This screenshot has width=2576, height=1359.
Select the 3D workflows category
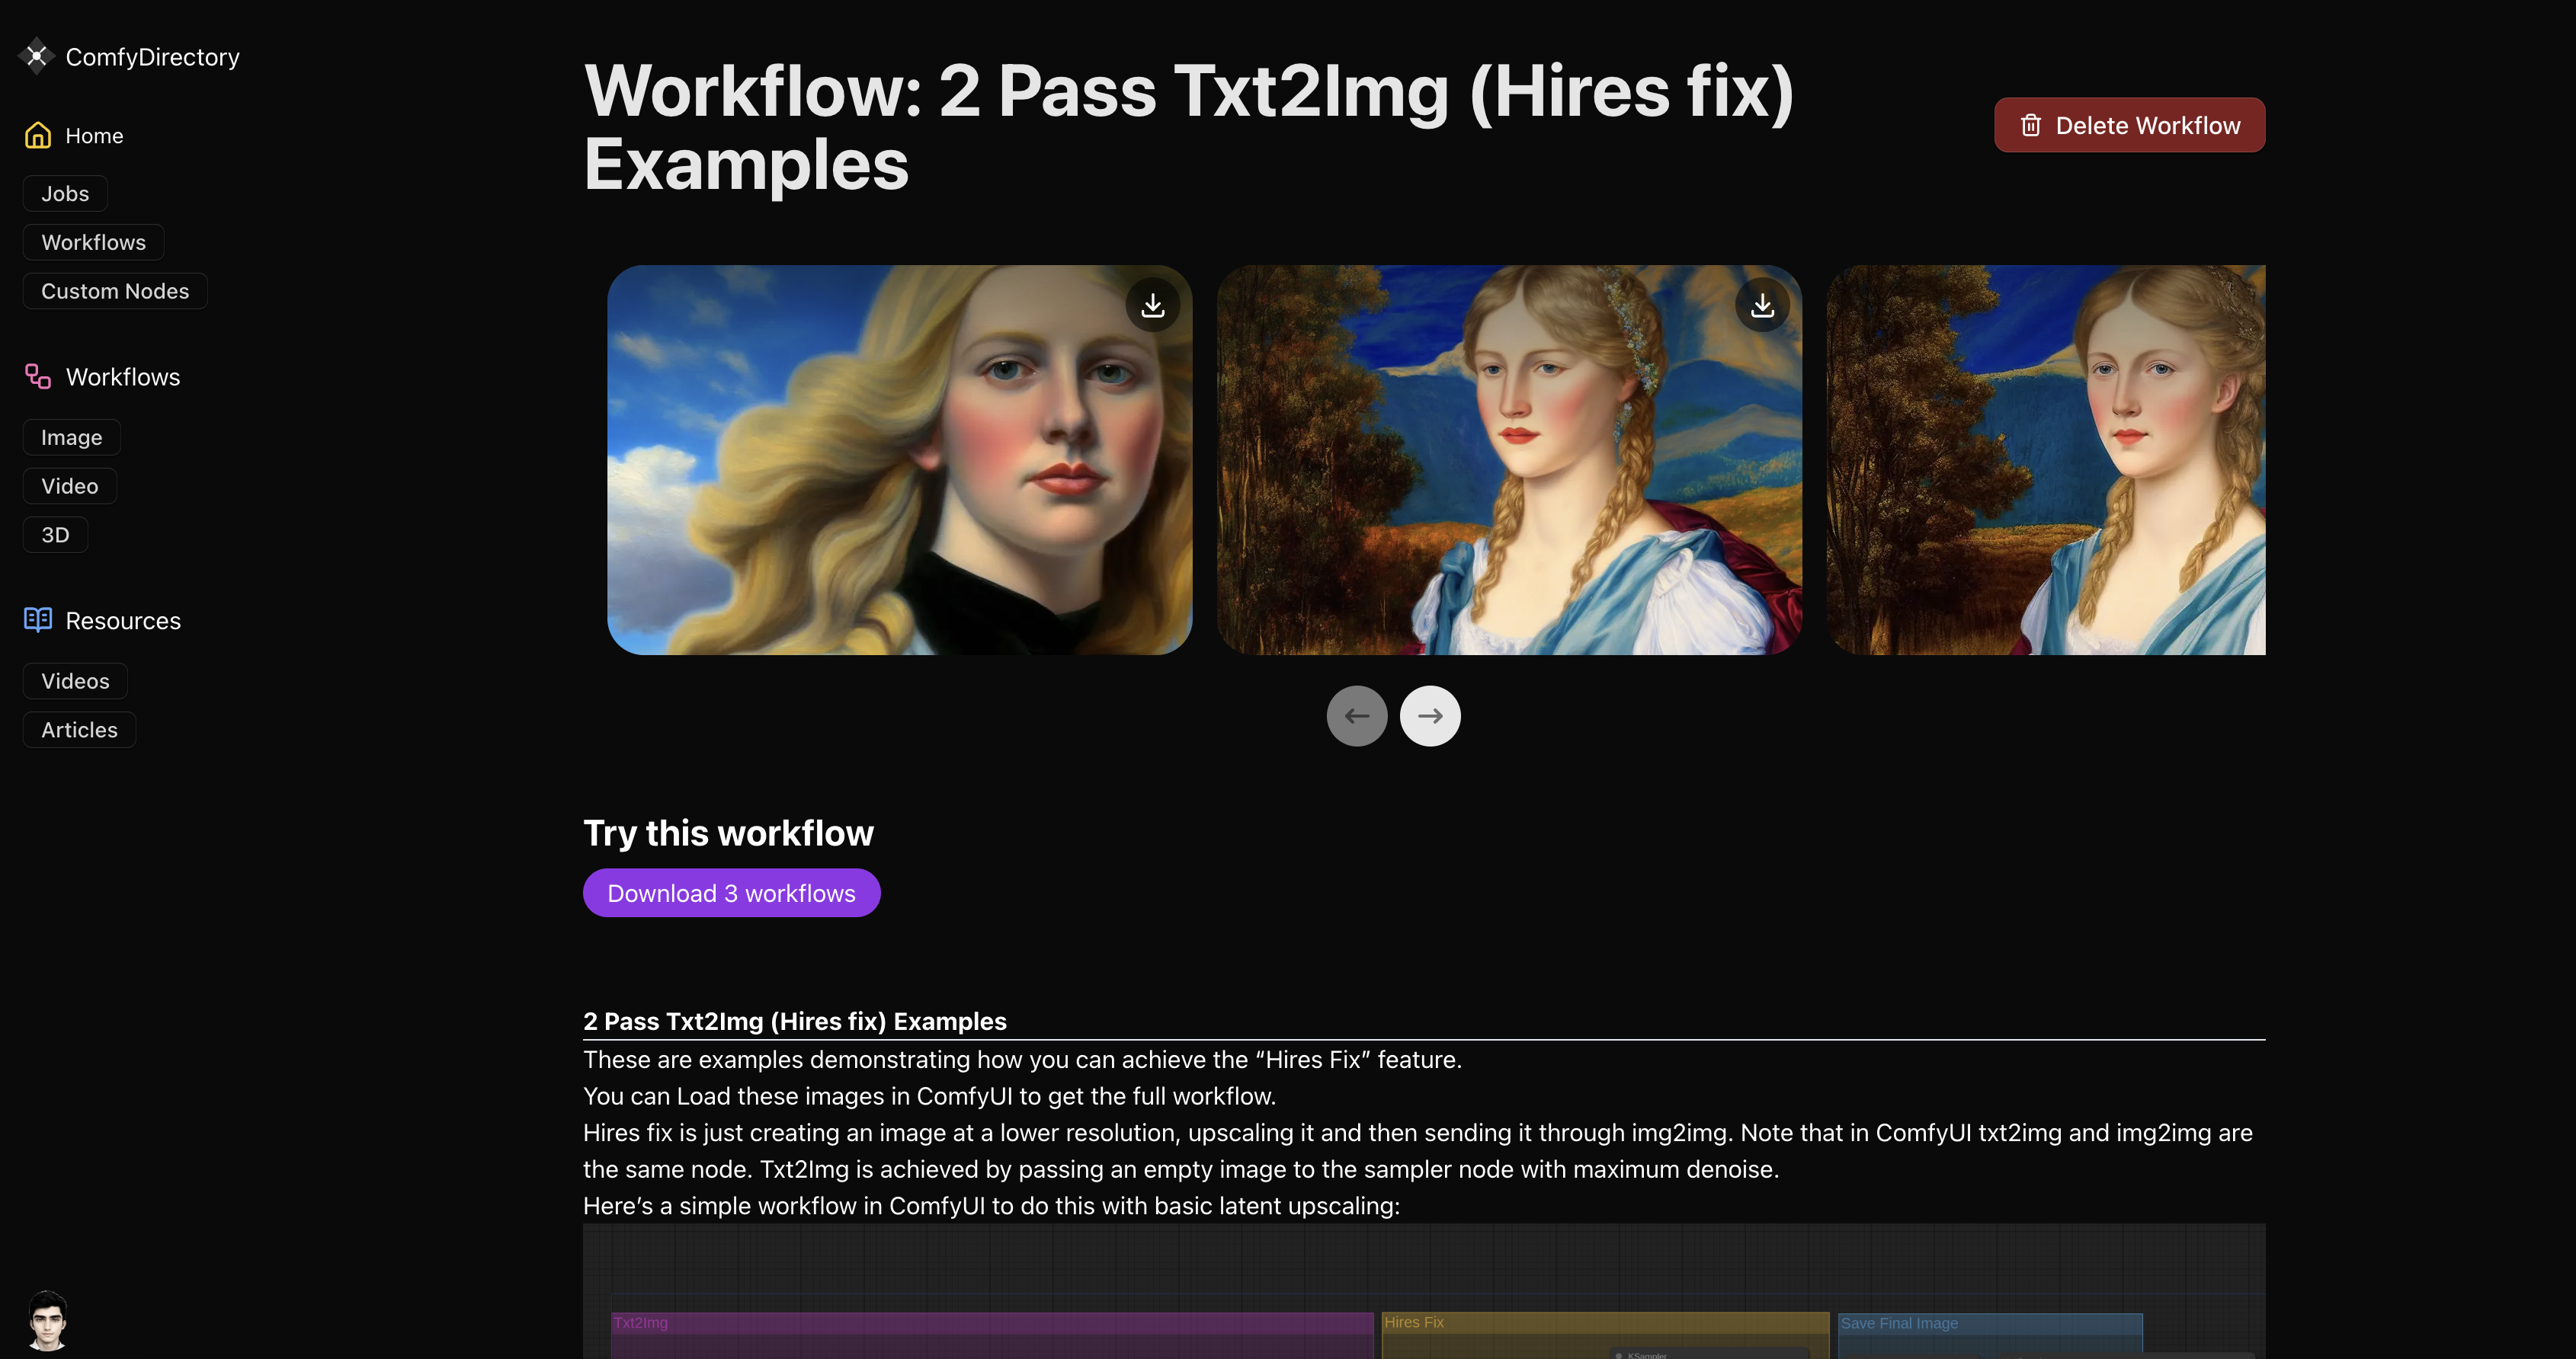55,535
